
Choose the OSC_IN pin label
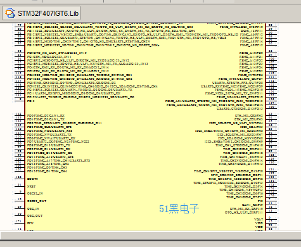pos(33,208)
